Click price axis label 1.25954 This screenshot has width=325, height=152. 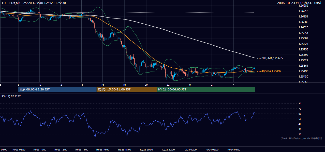coord(303,33)
